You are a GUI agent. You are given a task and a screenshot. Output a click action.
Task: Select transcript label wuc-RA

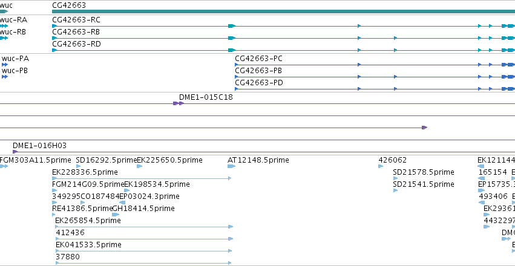[x=13, y=20]
